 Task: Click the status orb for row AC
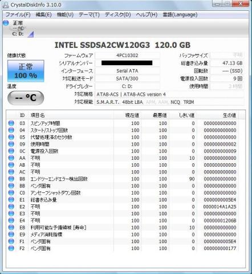(11, 172)
